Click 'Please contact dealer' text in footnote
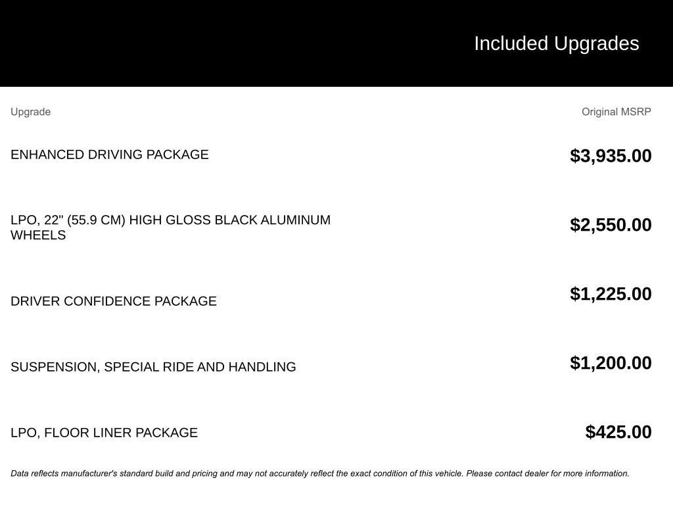This screenshot has height=505, width=673. point(507,473)
